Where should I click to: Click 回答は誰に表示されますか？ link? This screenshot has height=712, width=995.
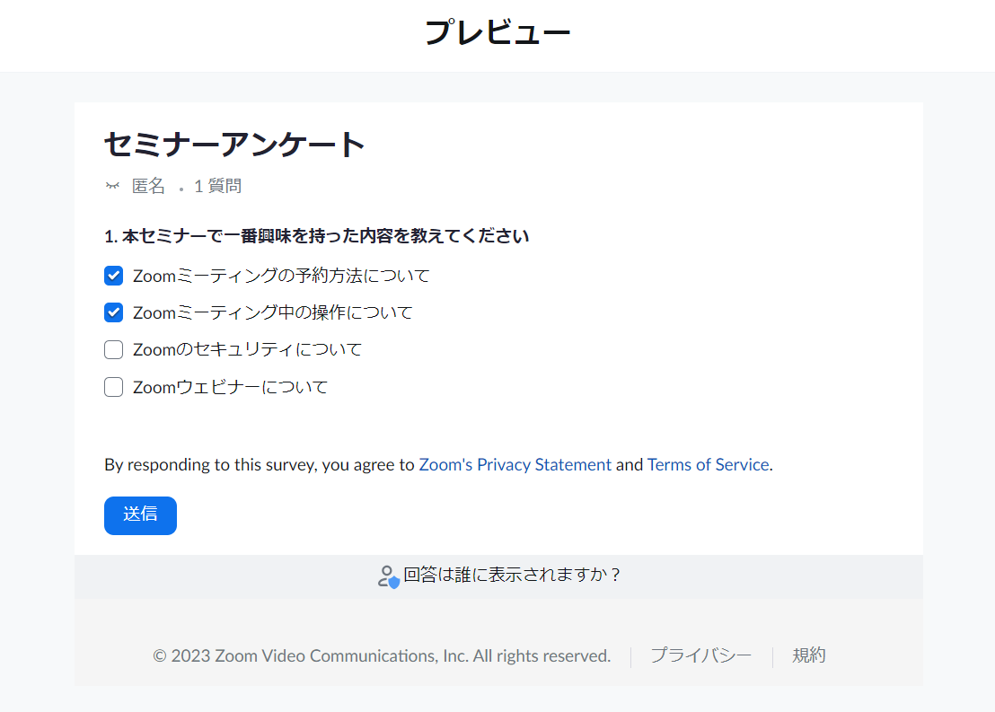[x=512, y=575]
